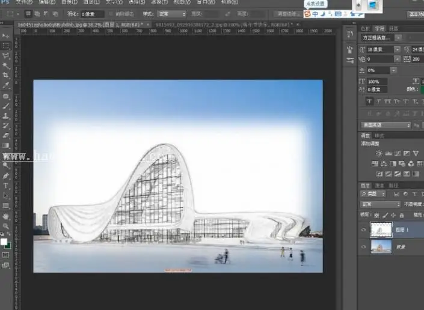Screen dimensions: 424x310
Task: Select the History Brush tool
Action: point(5,126)
